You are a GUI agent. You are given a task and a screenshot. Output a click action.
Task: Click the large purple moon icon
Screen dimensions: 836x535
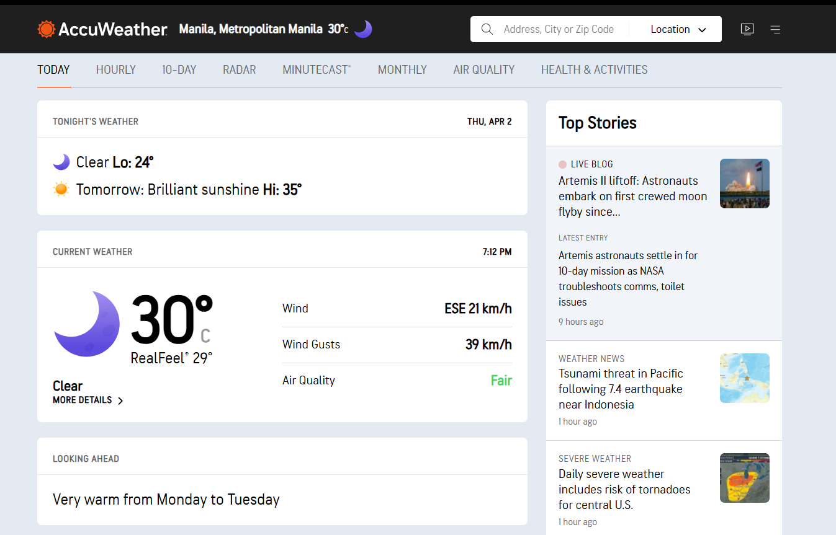87,324
